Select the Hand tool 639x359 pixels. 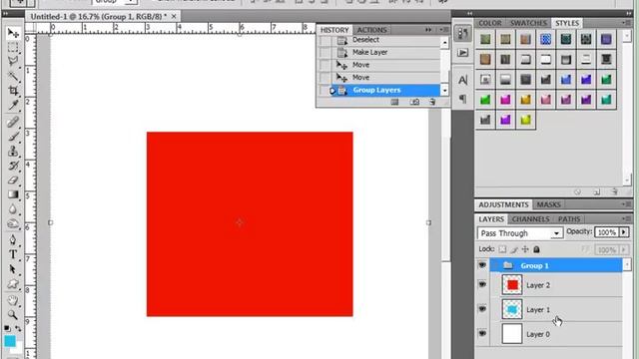tap(13, 300)
